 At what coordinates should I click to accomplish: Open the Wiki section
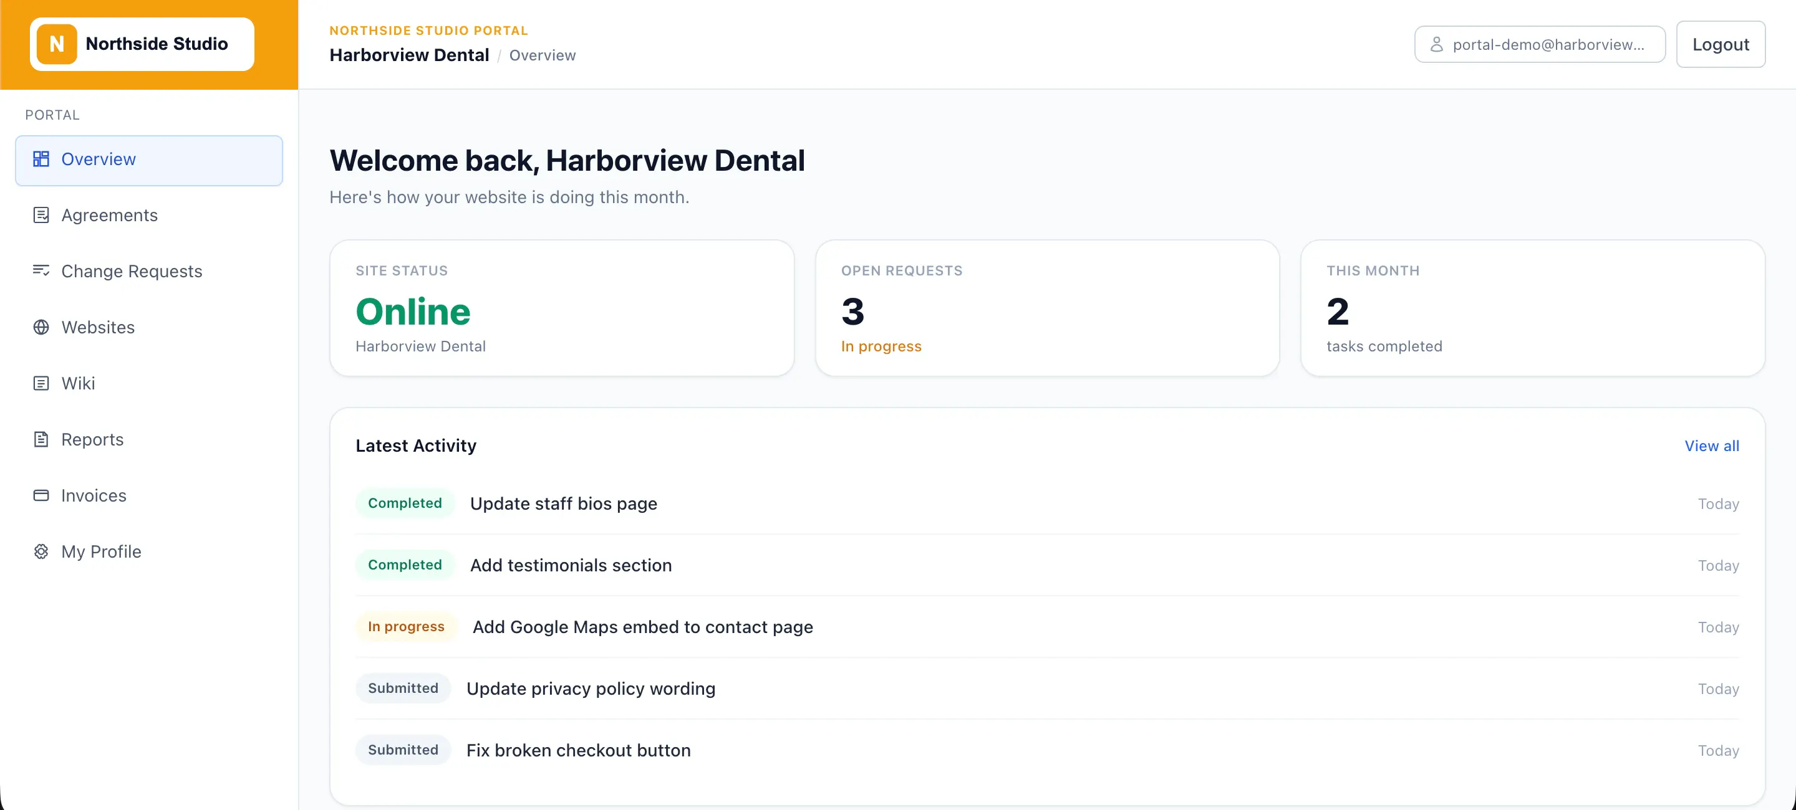coord(148,383)
